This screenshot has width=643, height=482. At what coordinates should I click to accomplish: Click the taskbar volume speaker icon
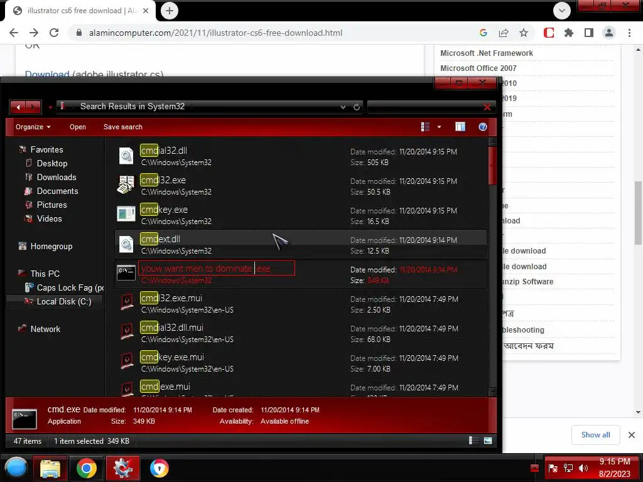click(583, 468)
